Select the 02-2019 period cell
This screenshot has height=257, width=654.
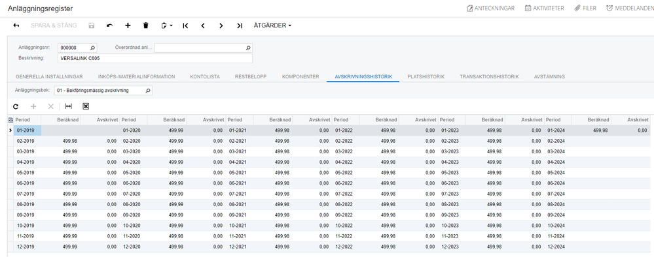[x=27, y=141]
